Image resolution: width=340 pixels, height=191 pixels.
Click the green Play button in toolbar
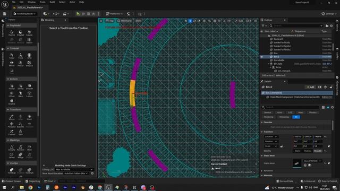tap(78, 14)
